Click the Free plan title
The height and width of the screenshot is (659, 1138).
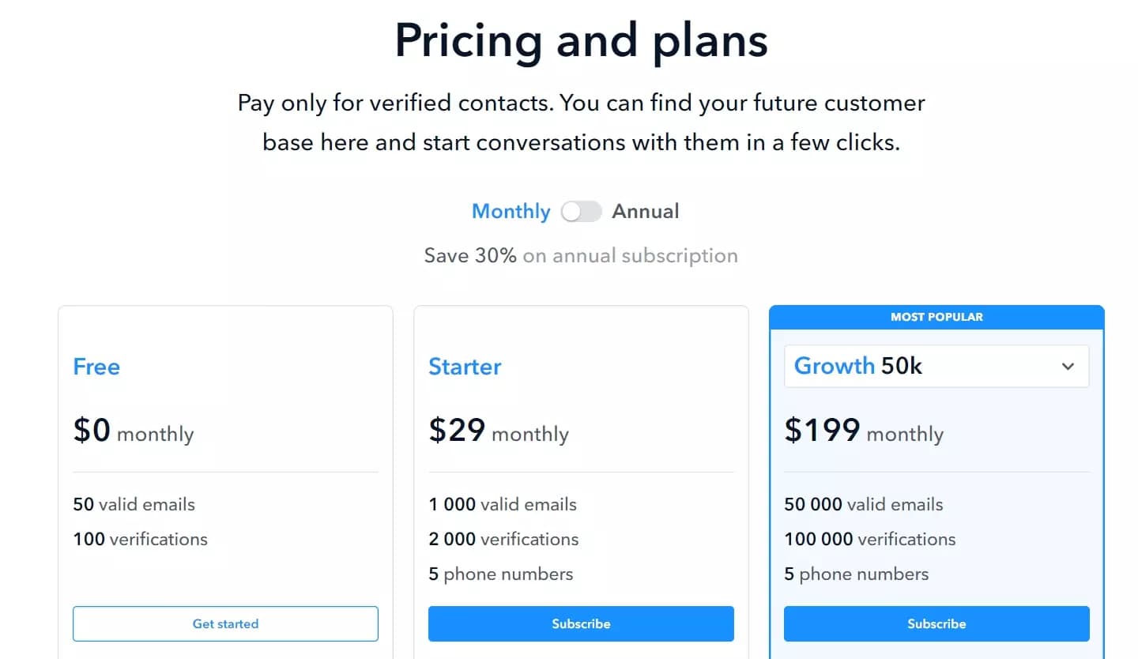[x=96, y=366]
